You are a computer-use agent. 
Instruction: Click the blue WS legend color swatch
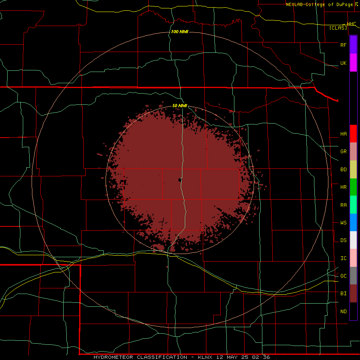coord(353,222)
